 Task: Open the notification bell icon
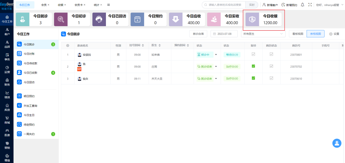303,5
